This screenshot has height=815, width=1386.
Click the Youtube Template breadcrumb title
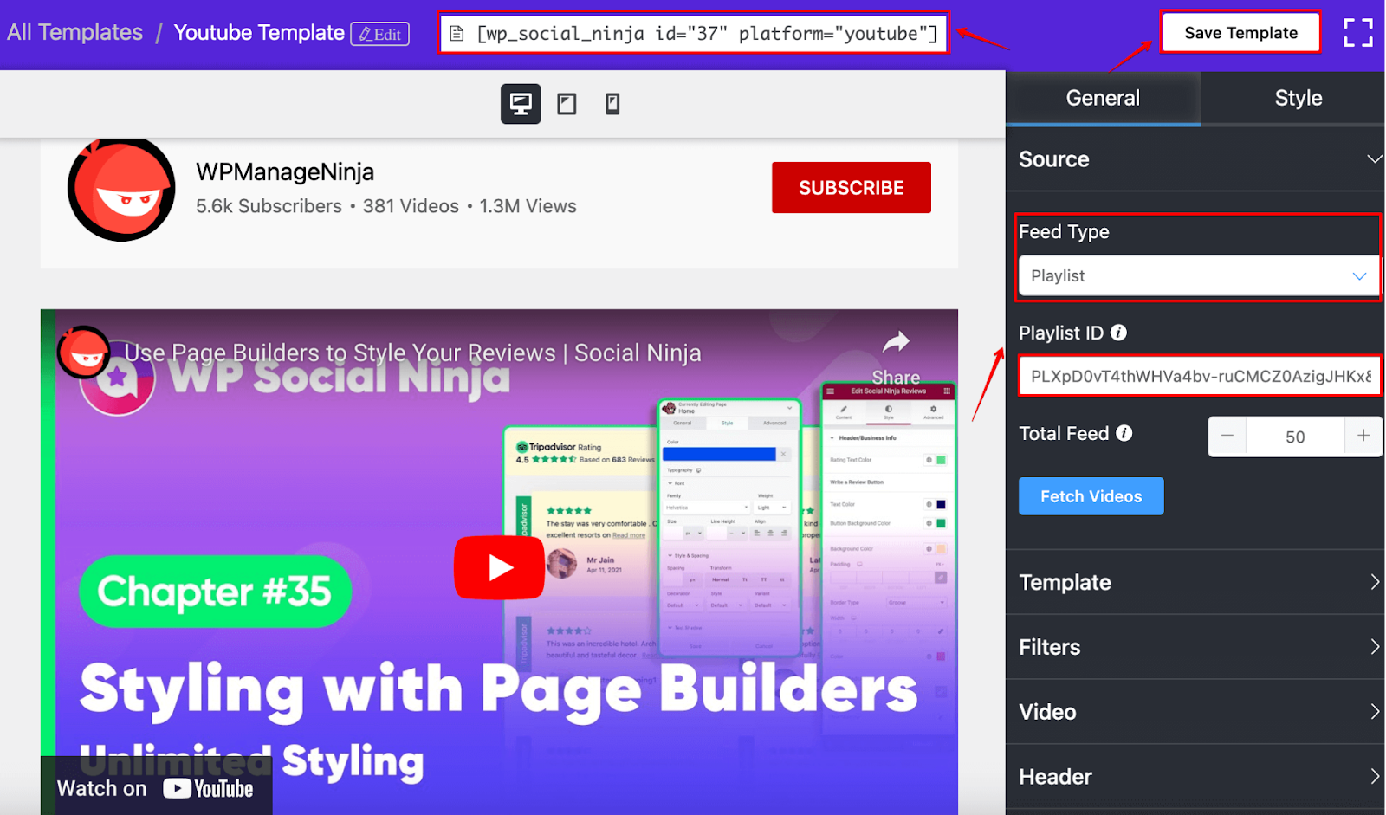tap(259, 33)
